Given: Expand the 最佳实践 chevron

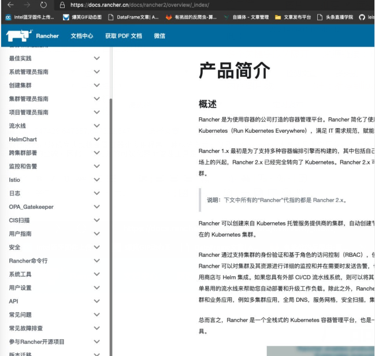Looking at the screenshot, I should (x=96, y=58).
